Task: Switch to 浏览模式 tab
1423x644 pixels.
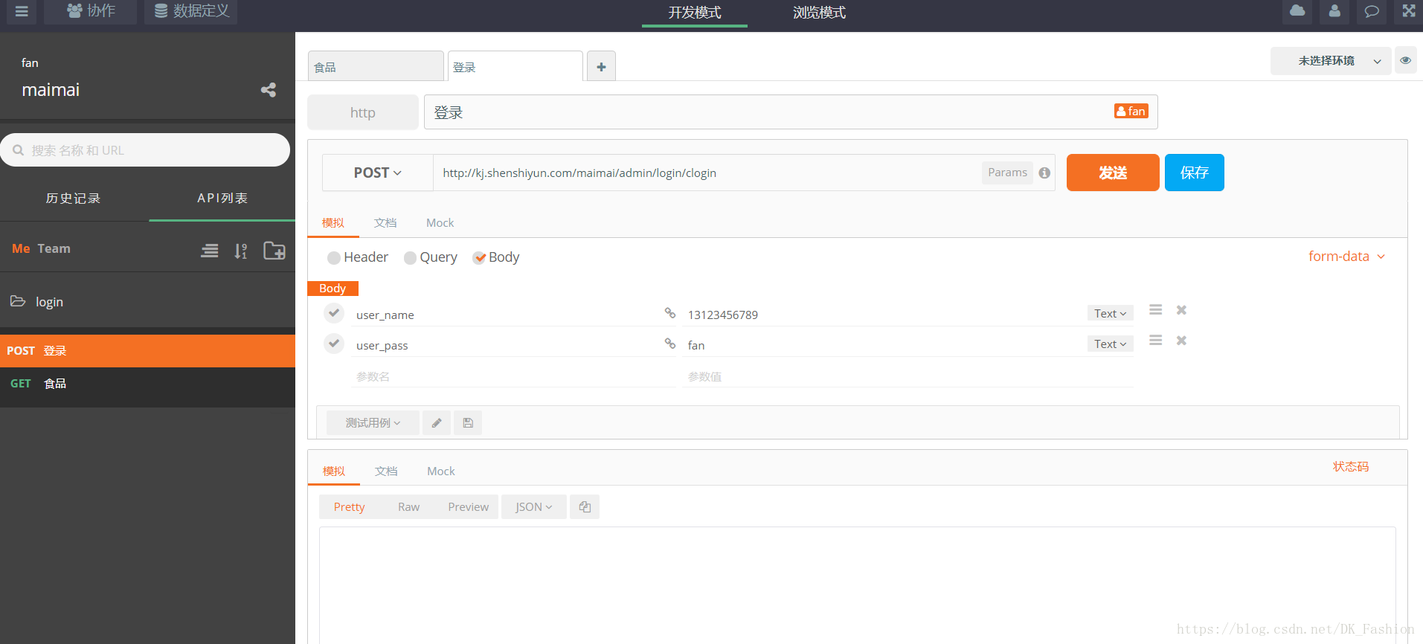Action: 819,13
